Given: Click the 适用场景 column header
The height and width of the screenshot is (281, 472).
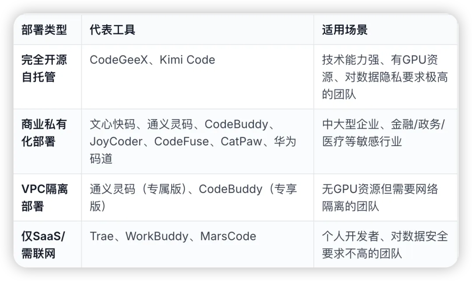Looking at the screenshot, I should pos(345,30).
